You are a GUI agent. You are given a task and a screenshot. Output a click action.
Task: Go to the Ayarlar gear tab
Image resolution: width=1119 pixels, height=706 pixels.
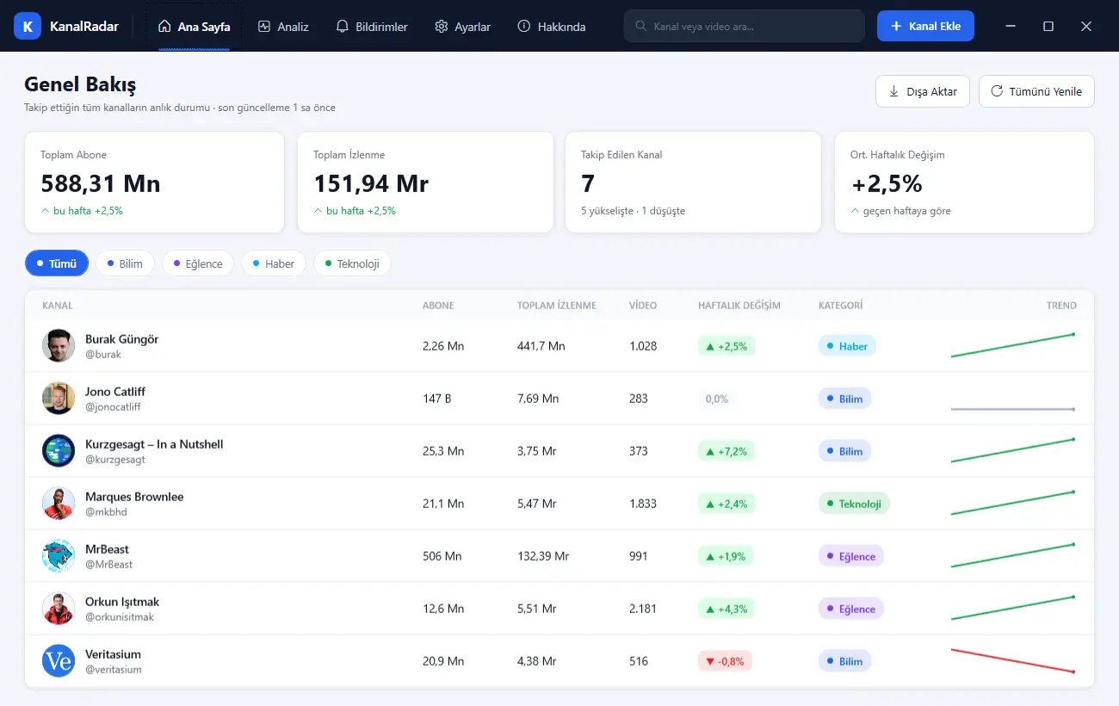coord(462,27)
